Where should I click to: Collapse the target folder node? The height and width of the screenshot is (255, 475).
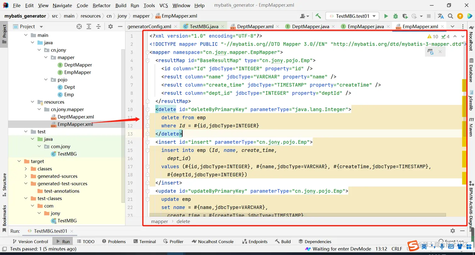(x=19, y=161)
